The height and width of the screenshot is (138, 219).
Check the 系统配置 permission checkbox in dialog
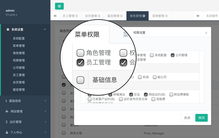click(x=152, y=55)
